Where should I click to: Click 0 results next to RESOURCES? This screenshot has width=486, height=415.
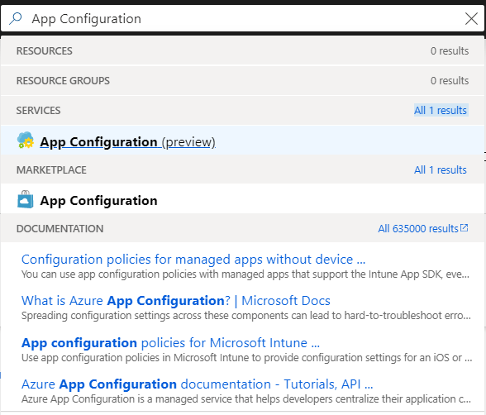(450, 50)
